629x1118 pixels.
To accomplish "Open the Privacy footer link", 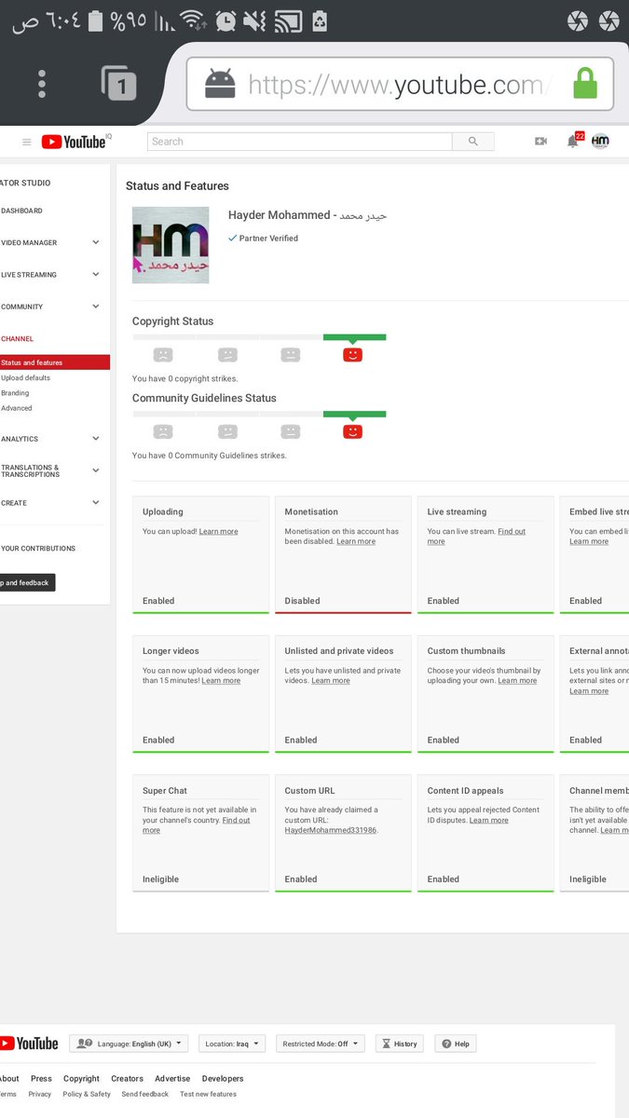I will [40, 1095].
